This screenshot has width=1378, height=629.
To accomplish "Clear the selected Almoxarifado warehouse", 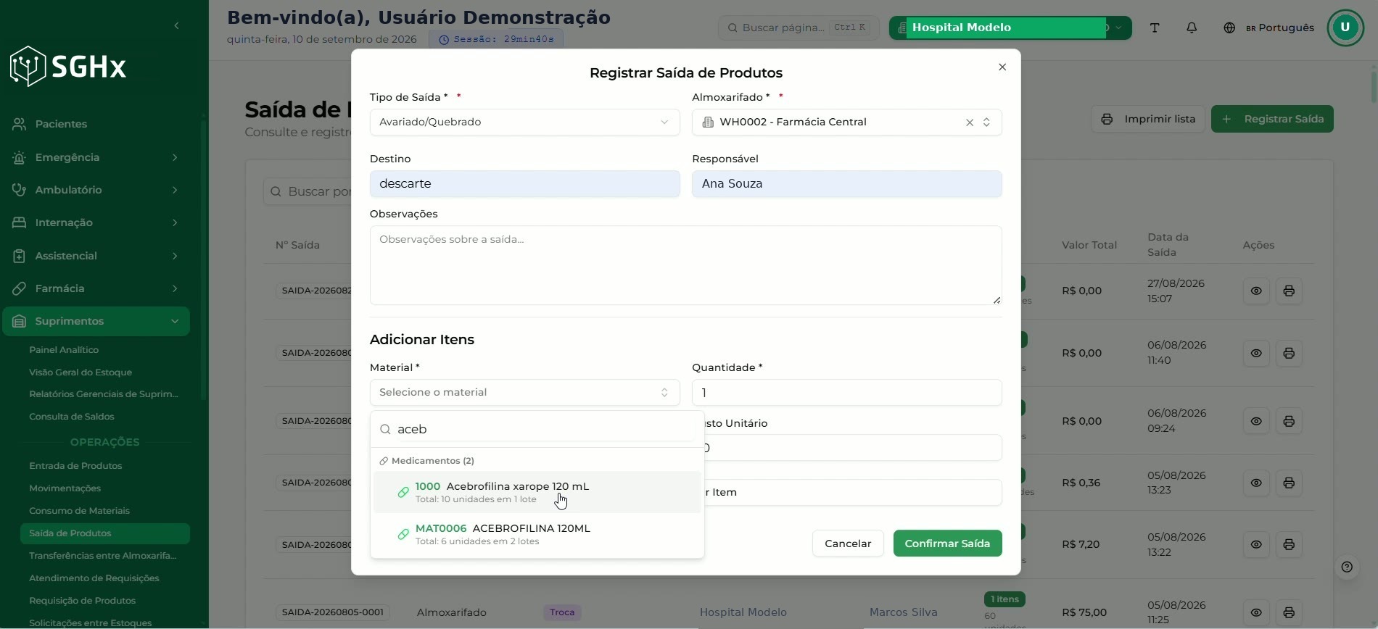I will [970, 122].
